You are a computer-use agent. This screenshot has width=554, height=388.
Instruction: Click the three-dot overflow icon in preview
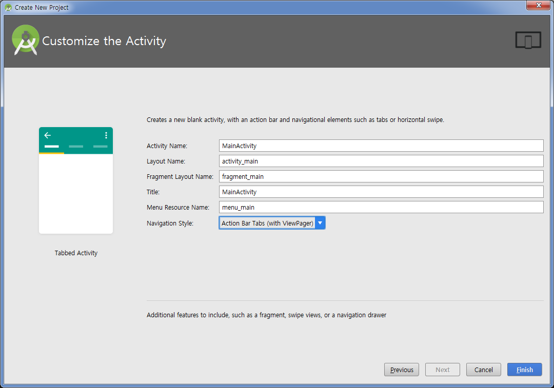click(x=106, y=135)
